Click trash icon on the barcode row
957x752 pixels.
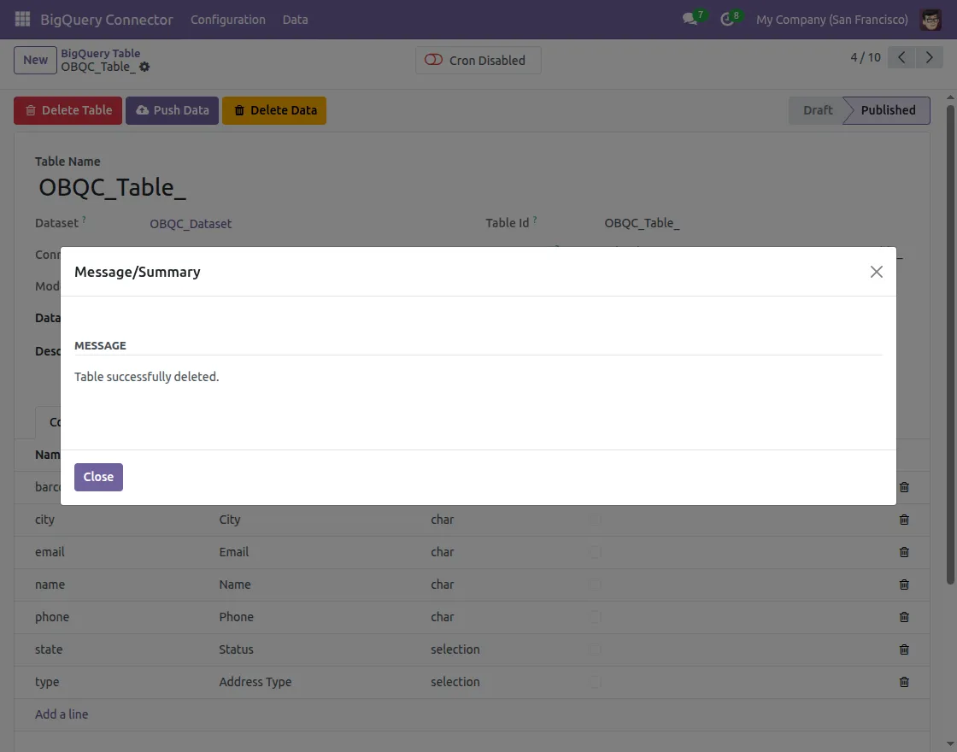904,487
